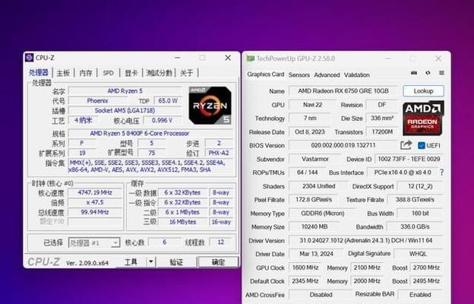Click the Die Size value 336 mm²
This screenshot has height=304, width=474.
[382, 119]
